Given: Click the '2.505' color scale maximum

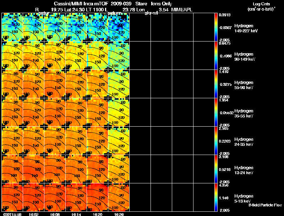Looking at the screenshot, I should click(x=224, y=128).
